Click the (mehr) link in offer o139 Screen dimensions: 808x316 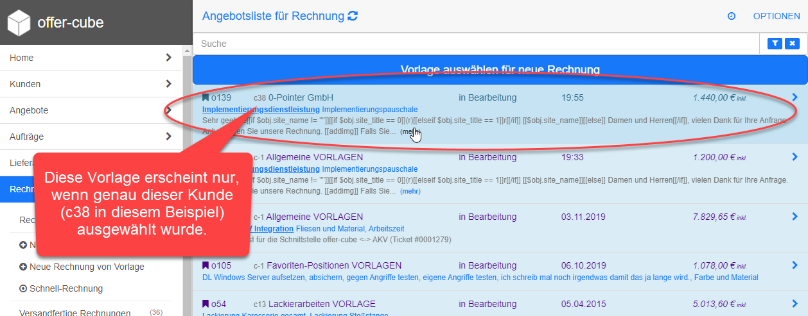pyautogui.click(x=410, y=131)
